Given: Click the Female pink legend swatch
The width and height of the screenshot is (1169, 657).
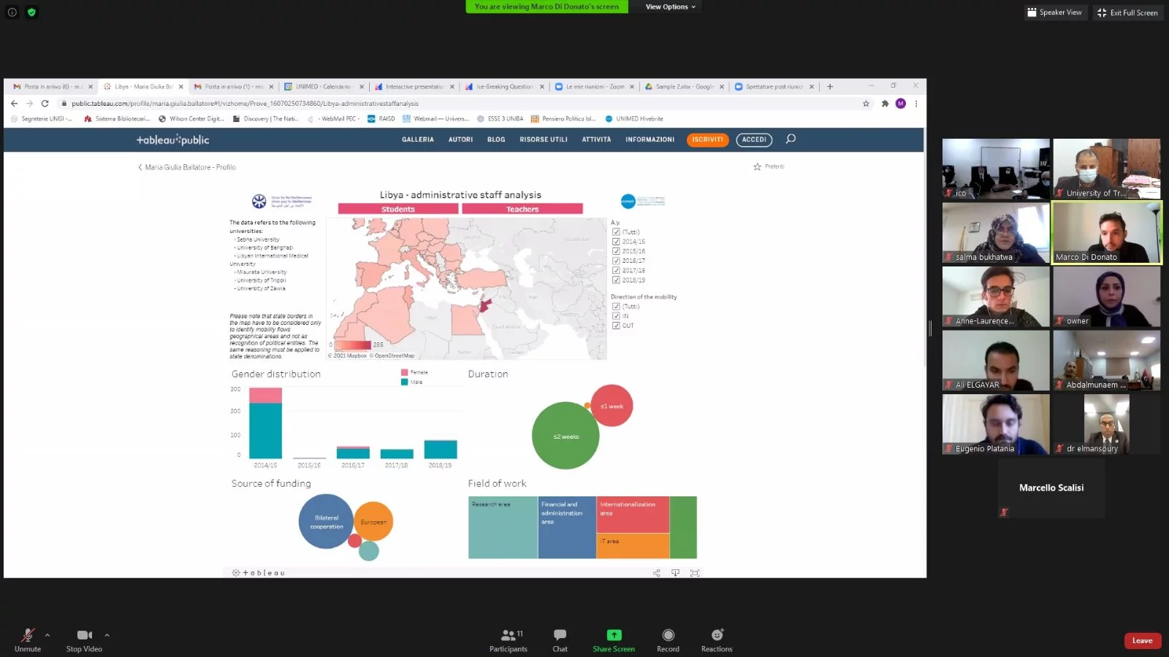Looking at the screenshot, I should point(404,372).
